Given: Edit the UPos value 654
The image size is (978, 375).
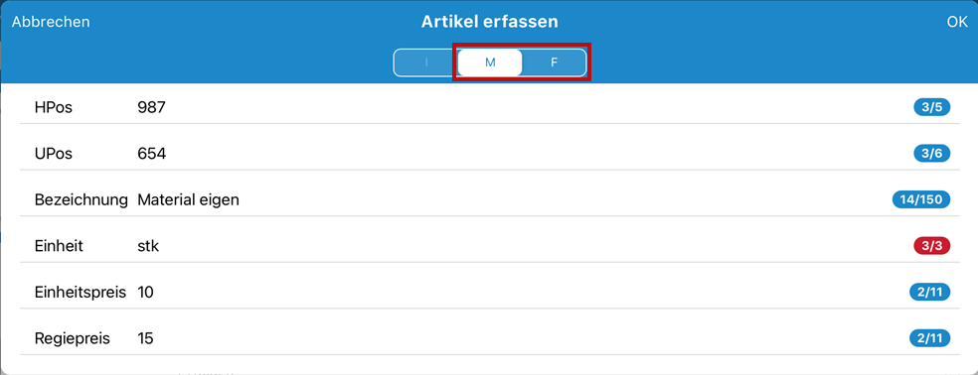Looking at the screenshot, I should 151,154.
